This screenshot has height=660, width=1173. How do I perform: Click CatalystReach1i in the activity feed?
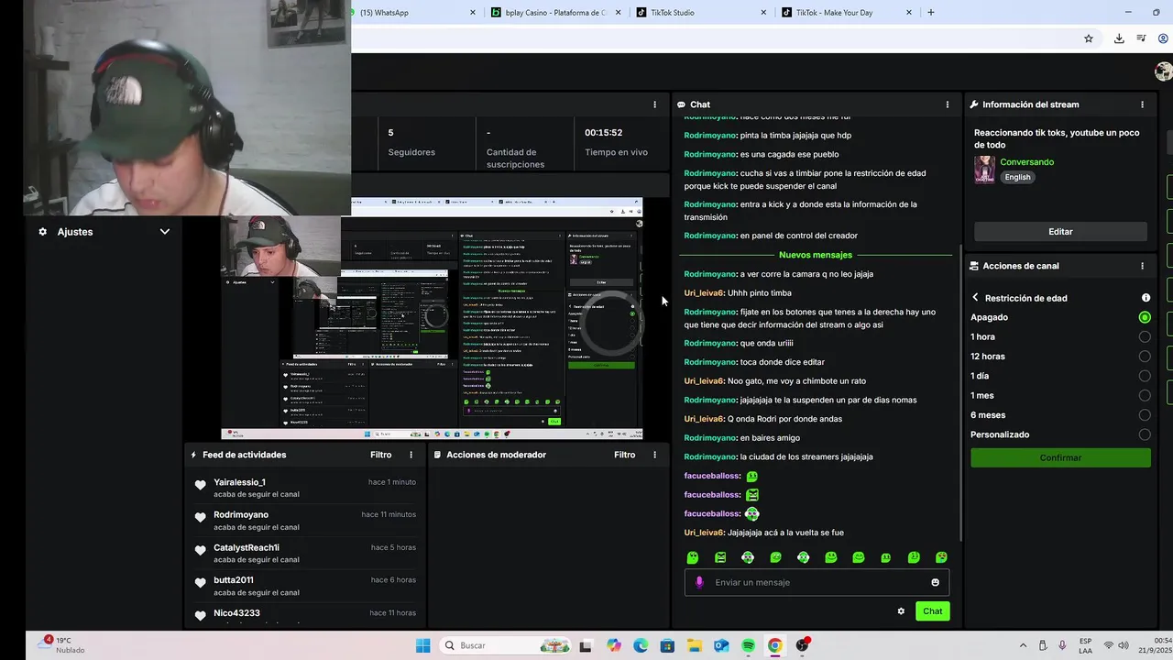[x=247, y=547]
